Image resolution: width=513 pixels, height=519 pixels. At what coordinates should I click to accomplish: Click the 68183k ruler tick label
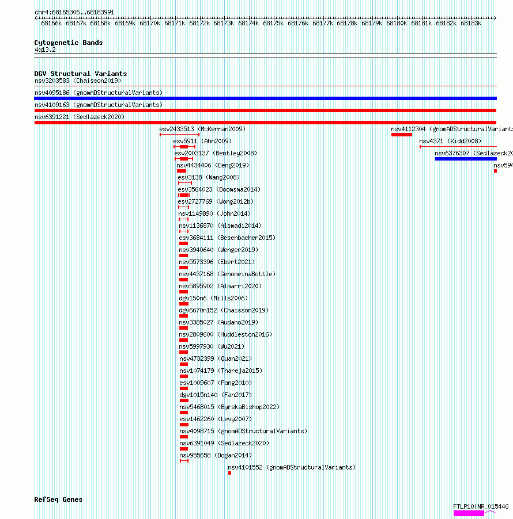tap(471, 23)
